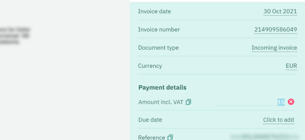The height and width of the screenshot is (140, 305).
Task: Clear the amount with the red X icon
Action: [x=291, y=102]
